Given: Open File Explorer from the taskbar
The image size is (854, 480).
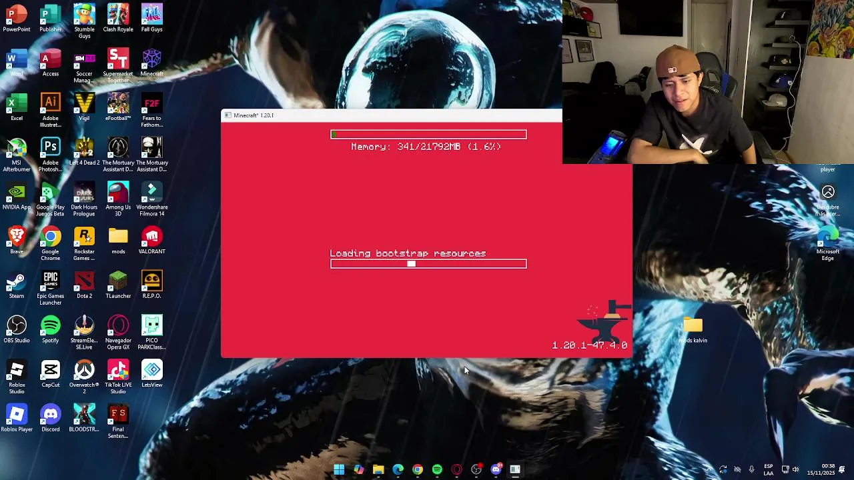Looking at the screenshot, I should 378,469.
